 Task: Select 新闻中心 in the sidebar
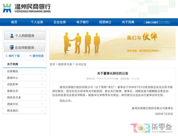[24, 78]
